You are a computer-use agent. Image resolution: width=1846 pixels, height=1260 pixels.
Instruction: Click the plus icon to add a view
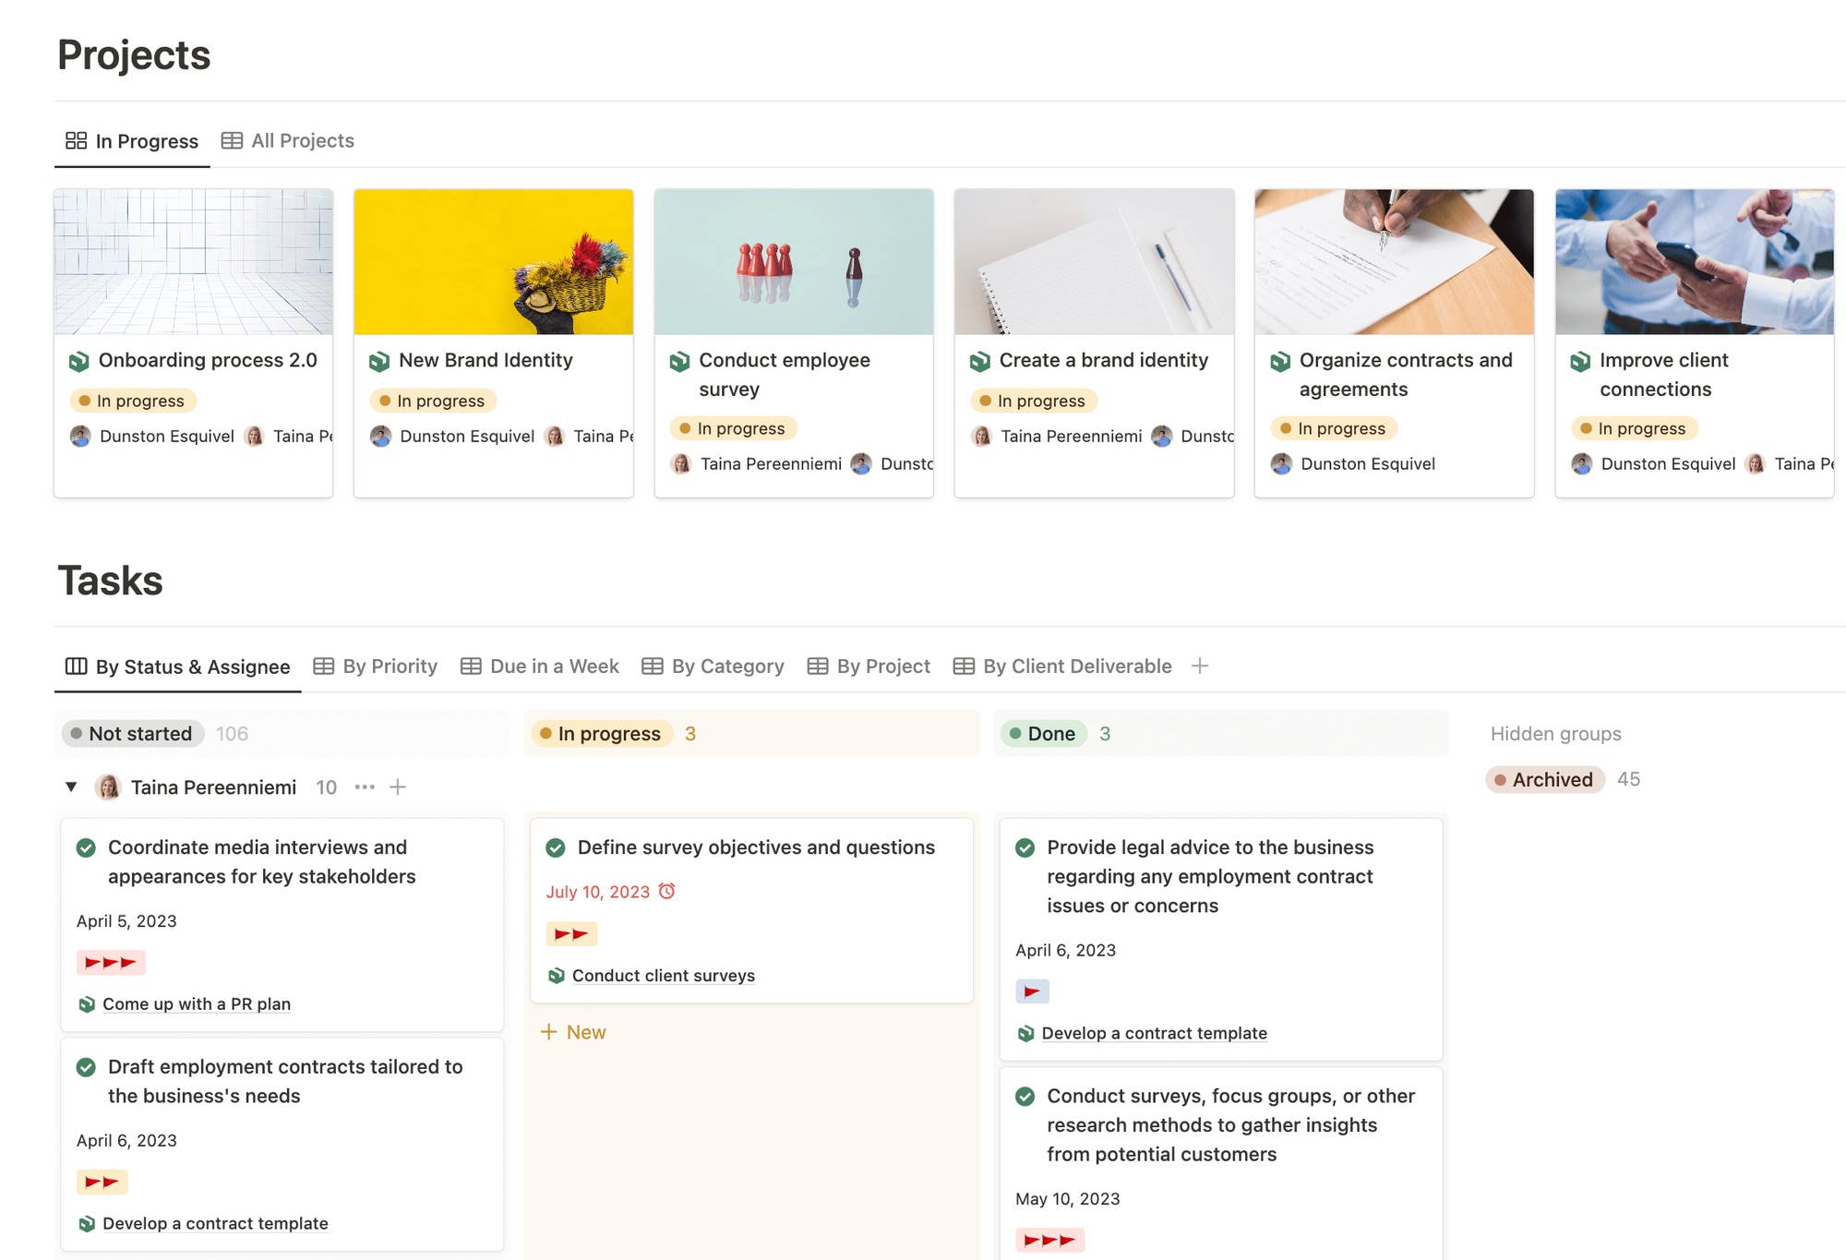point(1199,666)
